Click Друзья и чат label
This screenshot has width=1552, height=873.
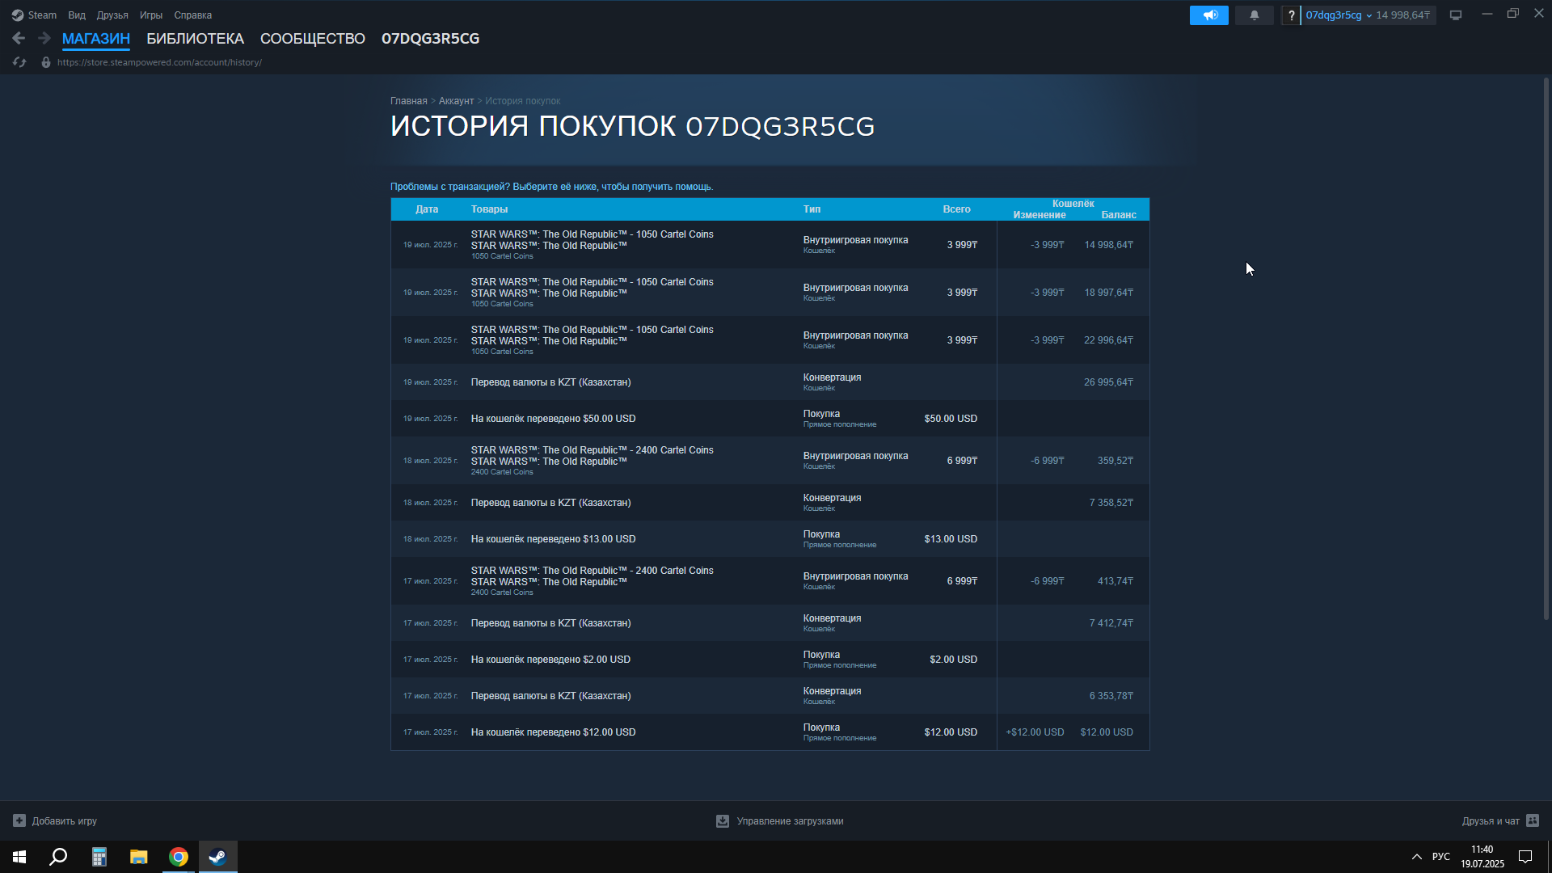[1491, 821]
